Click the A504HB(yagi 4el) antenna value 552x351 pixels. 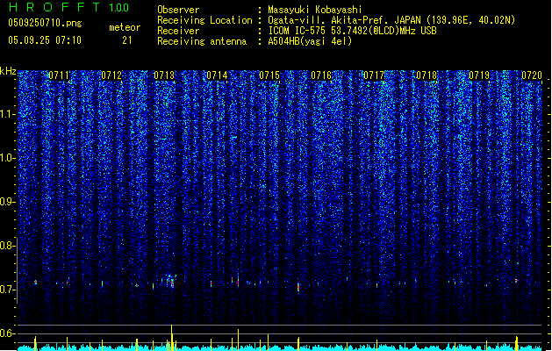pyautogui.click(x=310, y=41)
